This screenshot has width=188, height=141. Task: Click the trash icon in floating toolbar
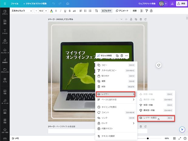(x=122, y=56)
